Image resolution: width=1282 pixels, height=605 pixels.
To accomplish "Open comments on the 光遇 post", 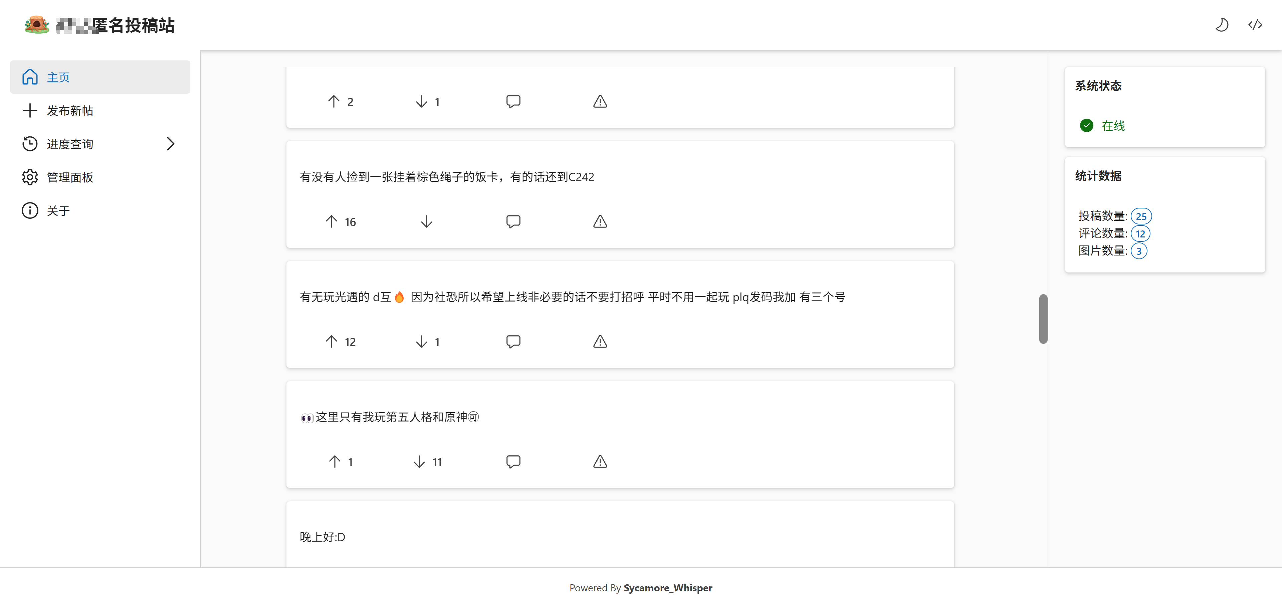I will pos(513,342).
